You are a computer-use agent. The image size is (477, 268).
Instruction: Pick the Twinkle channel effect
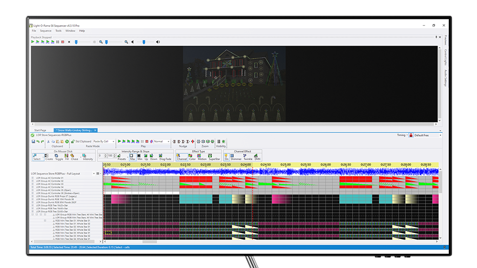point(248,156)
